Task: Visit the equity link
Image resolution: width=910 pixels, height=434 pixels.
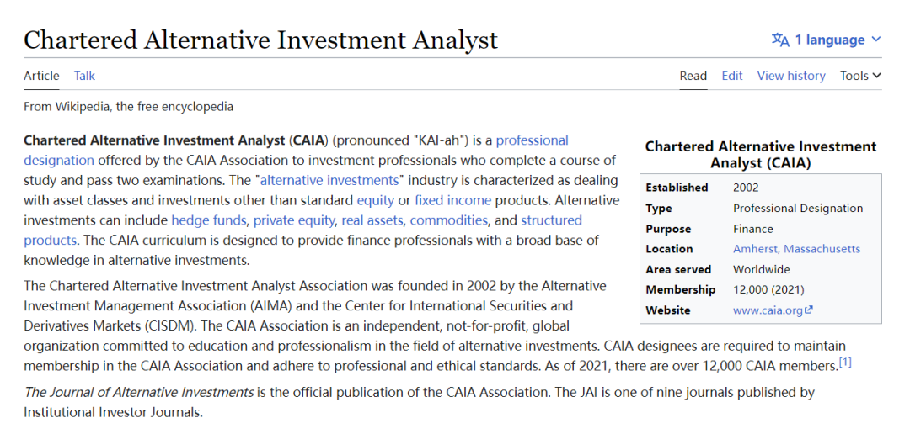Action: (375, 200)
